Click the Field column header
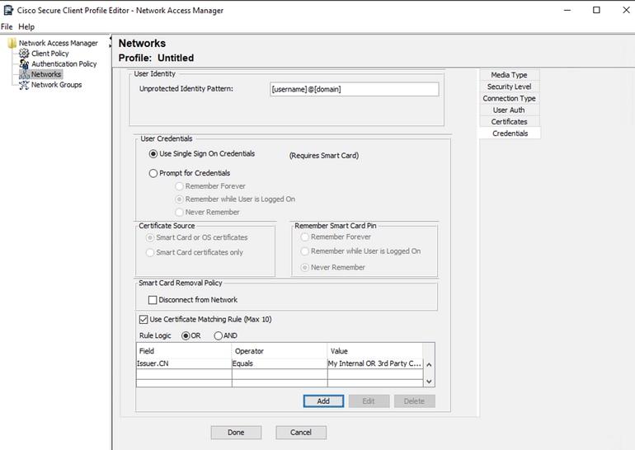This screenshot has height=450, width=635. pos(184,351)
